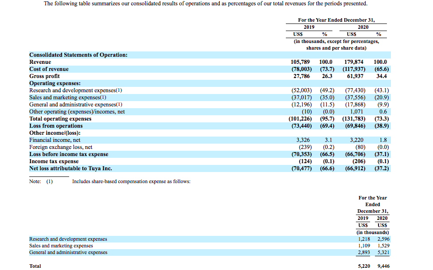
Task: Select the 'Cost of revenue' row label
Action: 49,69
